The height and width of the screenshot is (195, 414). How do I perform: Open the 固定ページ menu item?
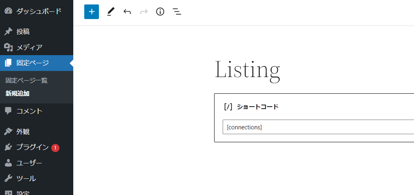tap(33, 63)
